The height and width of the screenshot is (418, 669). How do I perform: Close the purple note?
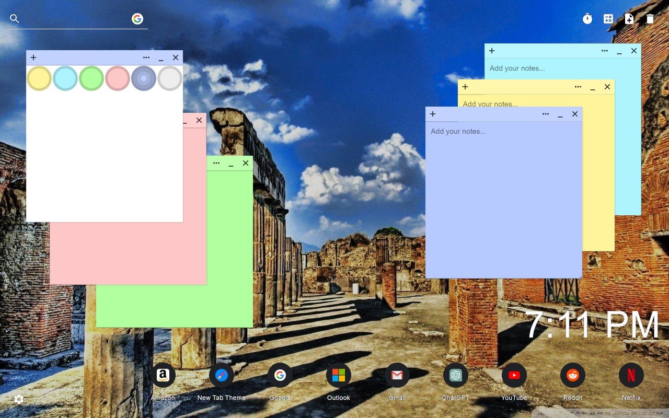point(575,114)
